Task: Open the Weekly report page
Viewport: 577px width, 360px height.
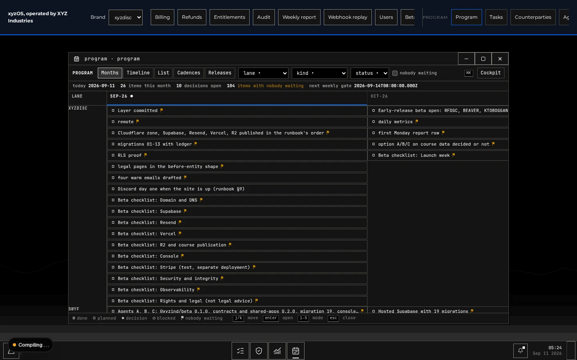Action: pos(299,17)
